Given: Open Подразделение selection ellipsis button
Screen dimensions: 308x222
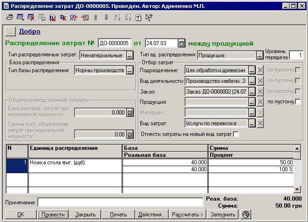Looking at the screenshot, I should click(x=252, y=70).
